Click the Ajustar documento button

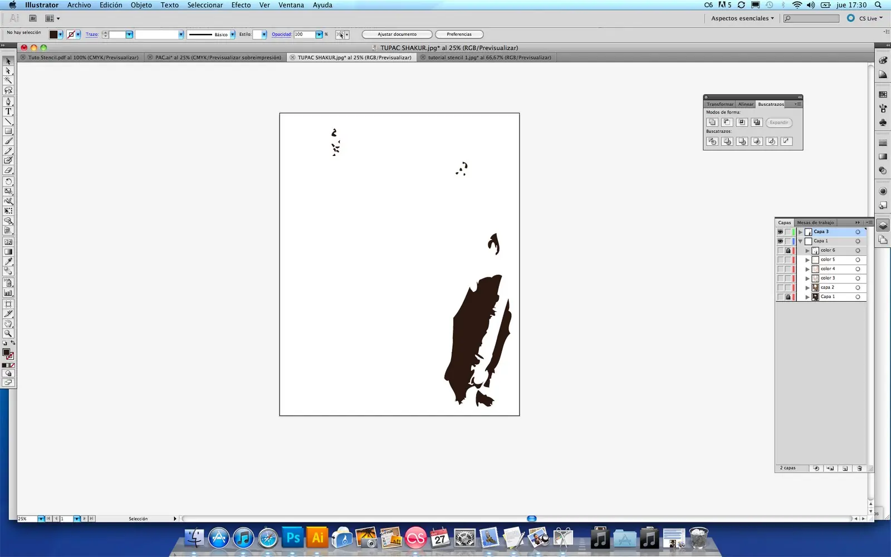point(397,35)
